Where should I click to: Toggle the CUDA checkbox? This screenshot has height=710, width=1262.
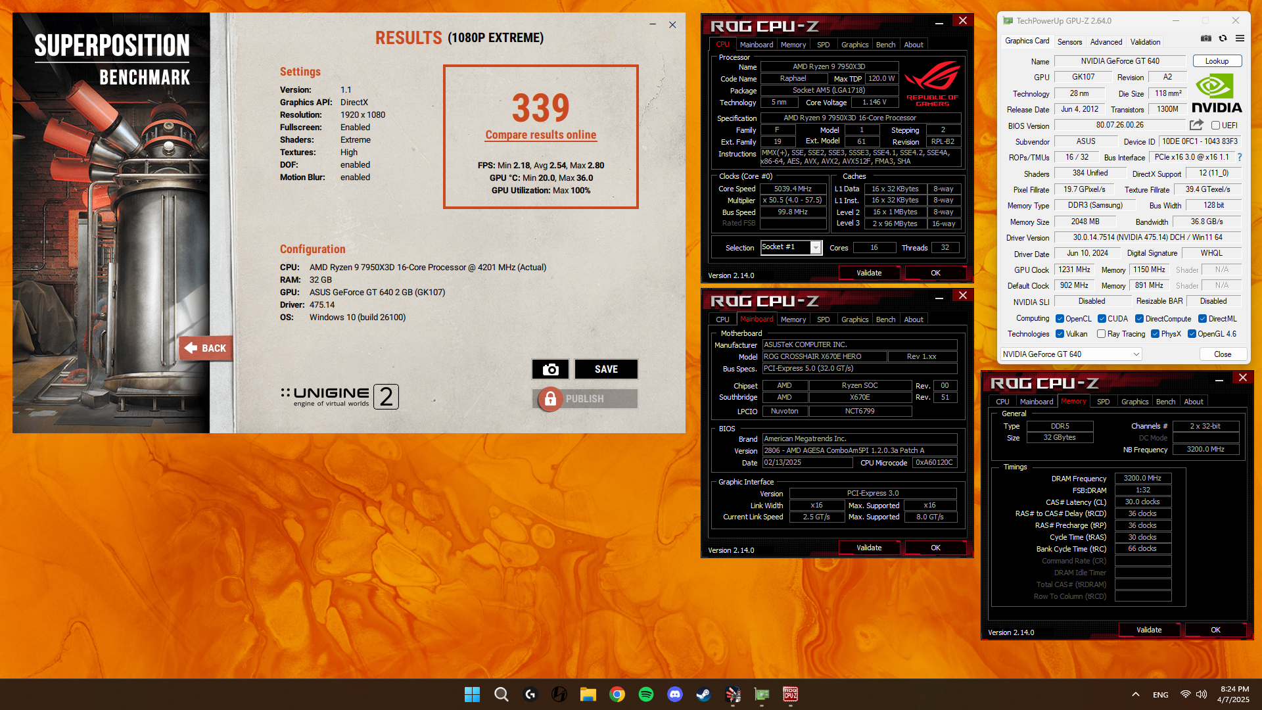click(1102, 319)
